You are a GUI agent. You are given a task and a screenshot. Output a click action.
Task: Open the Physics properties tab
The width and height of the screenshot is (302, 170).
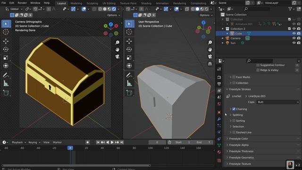click(x=219, y=132)
